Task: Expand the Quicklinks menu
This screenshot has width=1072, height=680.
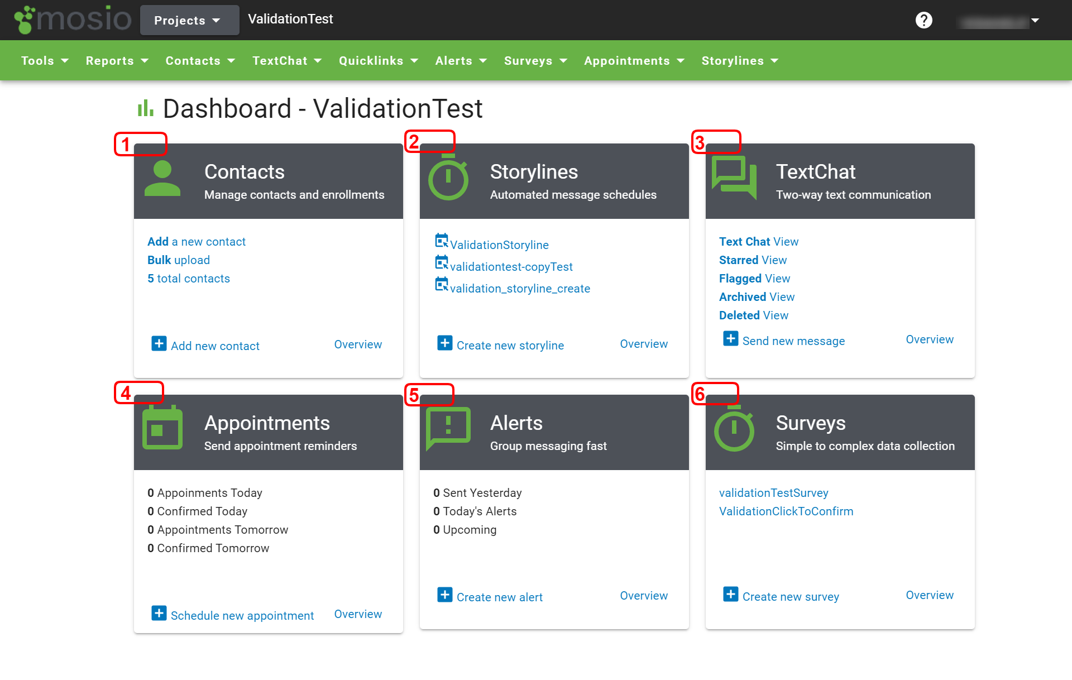Action: pyautogui.click(x=379, y=60)
